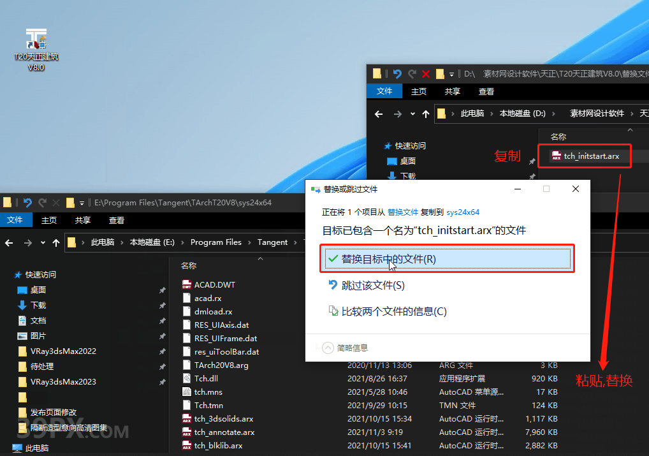Go back in the D: Explorer window
Viewport: 649px width, 456px height.
[x=379, y=114]
